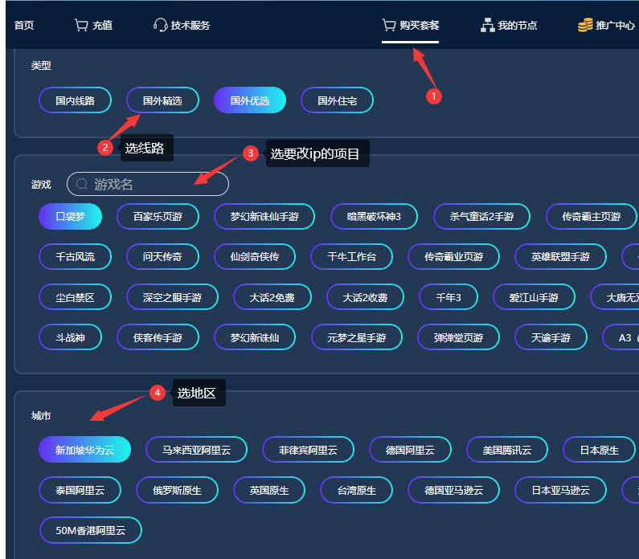Choose the 传奇霸业页游 game
Viewport: 639px width, 559px height.
click(x=453, y=256)
